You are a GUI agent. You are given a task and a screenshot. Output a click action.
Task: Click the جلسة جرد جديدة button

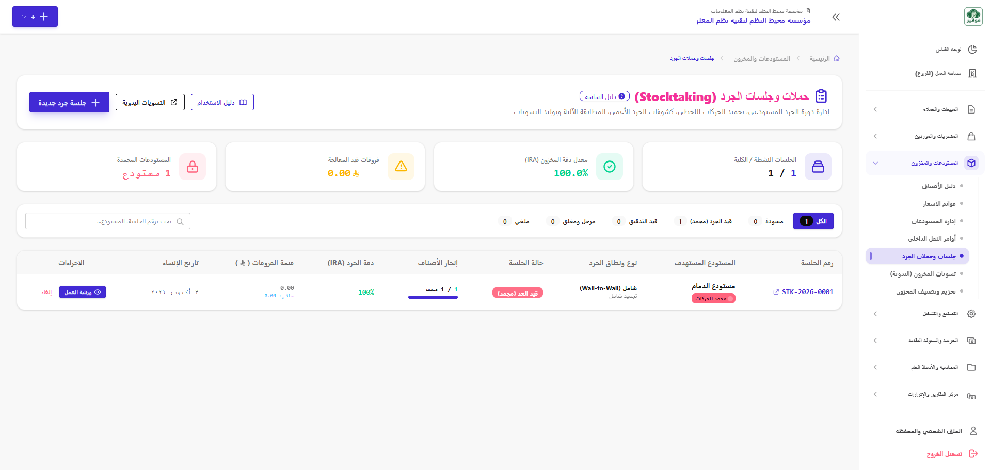click(x=69, y=102)
